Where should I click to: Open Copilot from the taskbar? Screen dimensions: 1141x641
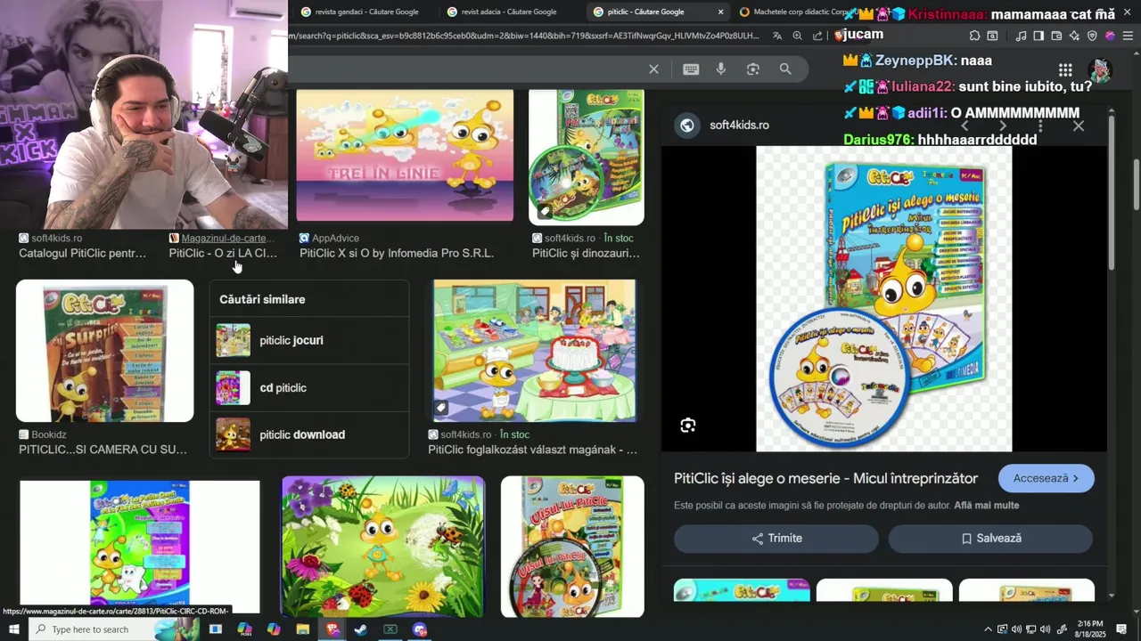(274, 629)
